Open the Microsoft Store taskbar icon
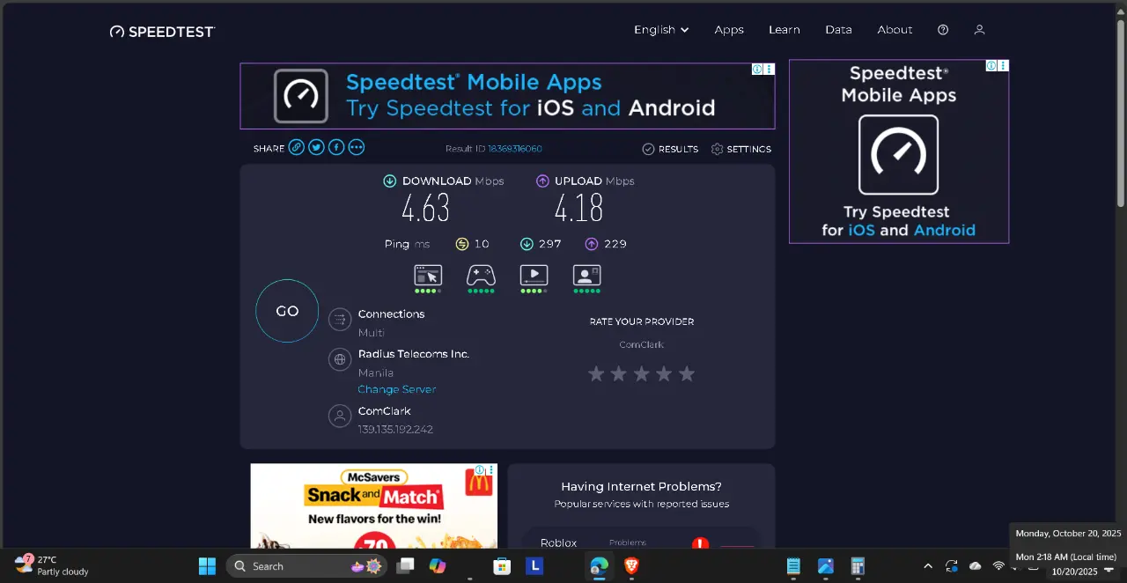Image resolution: width=1127 pixels, height=583 pixels. (502, 566)
